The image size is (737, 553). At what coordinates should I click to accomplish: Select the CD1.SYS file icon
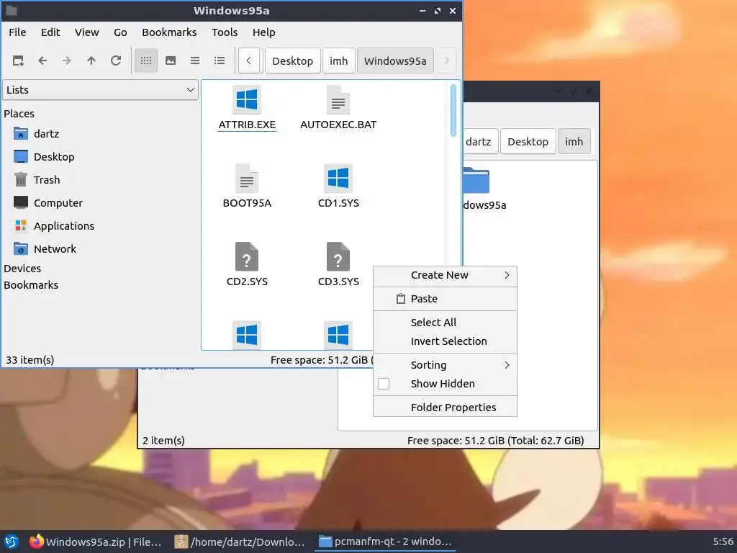click(x=338, y=179)
